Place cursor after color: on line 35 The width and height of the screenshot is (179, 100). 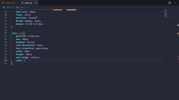[25, 61]
